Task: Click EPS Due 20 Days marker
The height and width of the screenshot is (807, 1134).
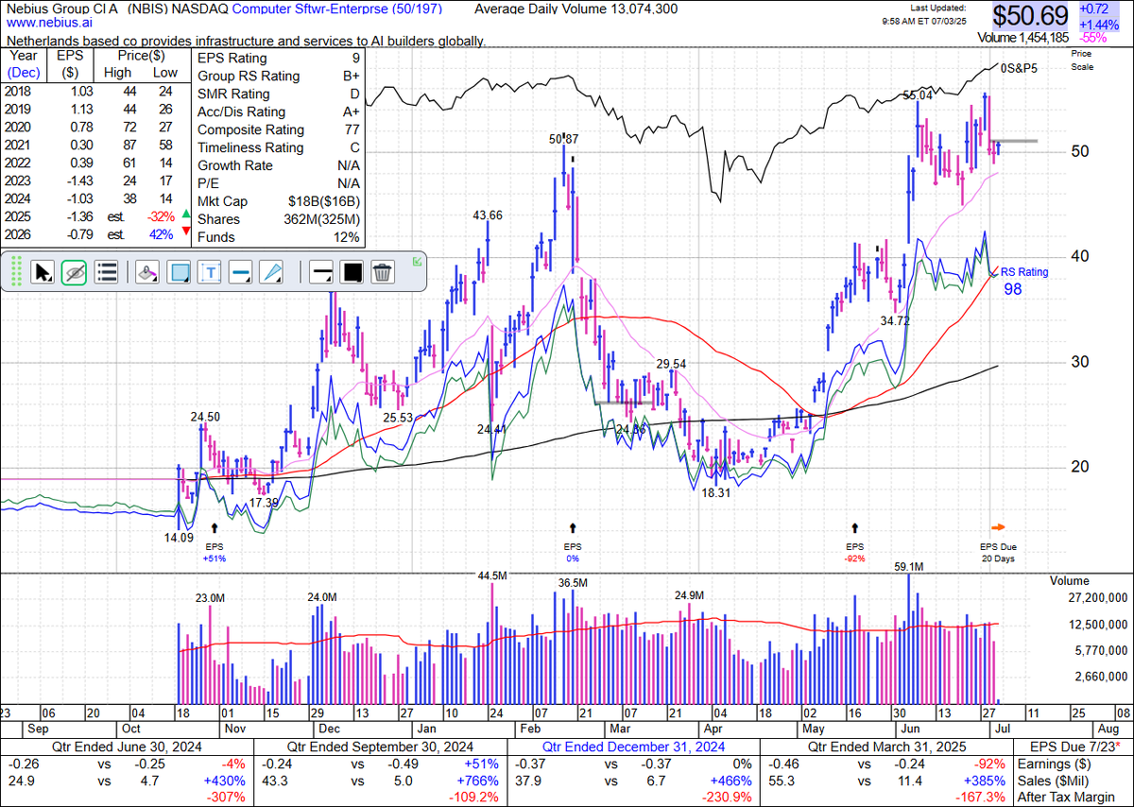Action: (x=999, y=553)
